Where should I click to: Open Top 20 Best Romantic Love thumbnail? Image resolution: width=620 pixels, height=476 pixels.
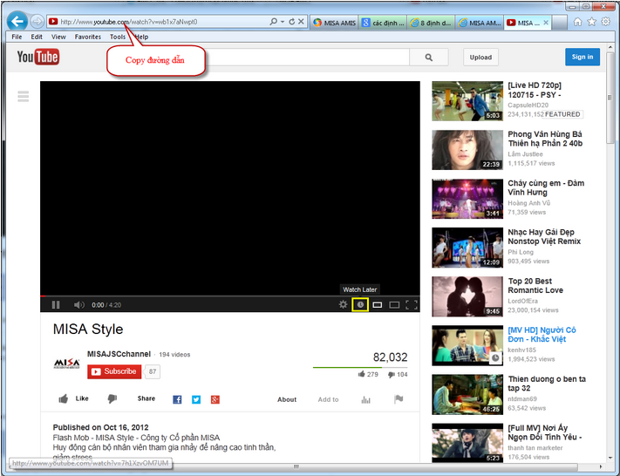[467, 296]
